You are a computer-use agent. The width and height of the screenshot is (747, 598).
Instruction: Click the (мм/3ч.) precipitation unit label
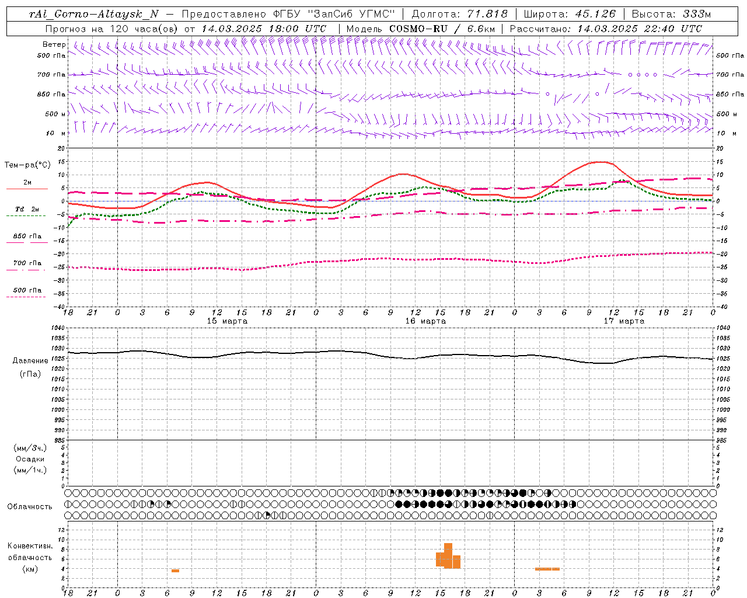[x=30, y=448]
